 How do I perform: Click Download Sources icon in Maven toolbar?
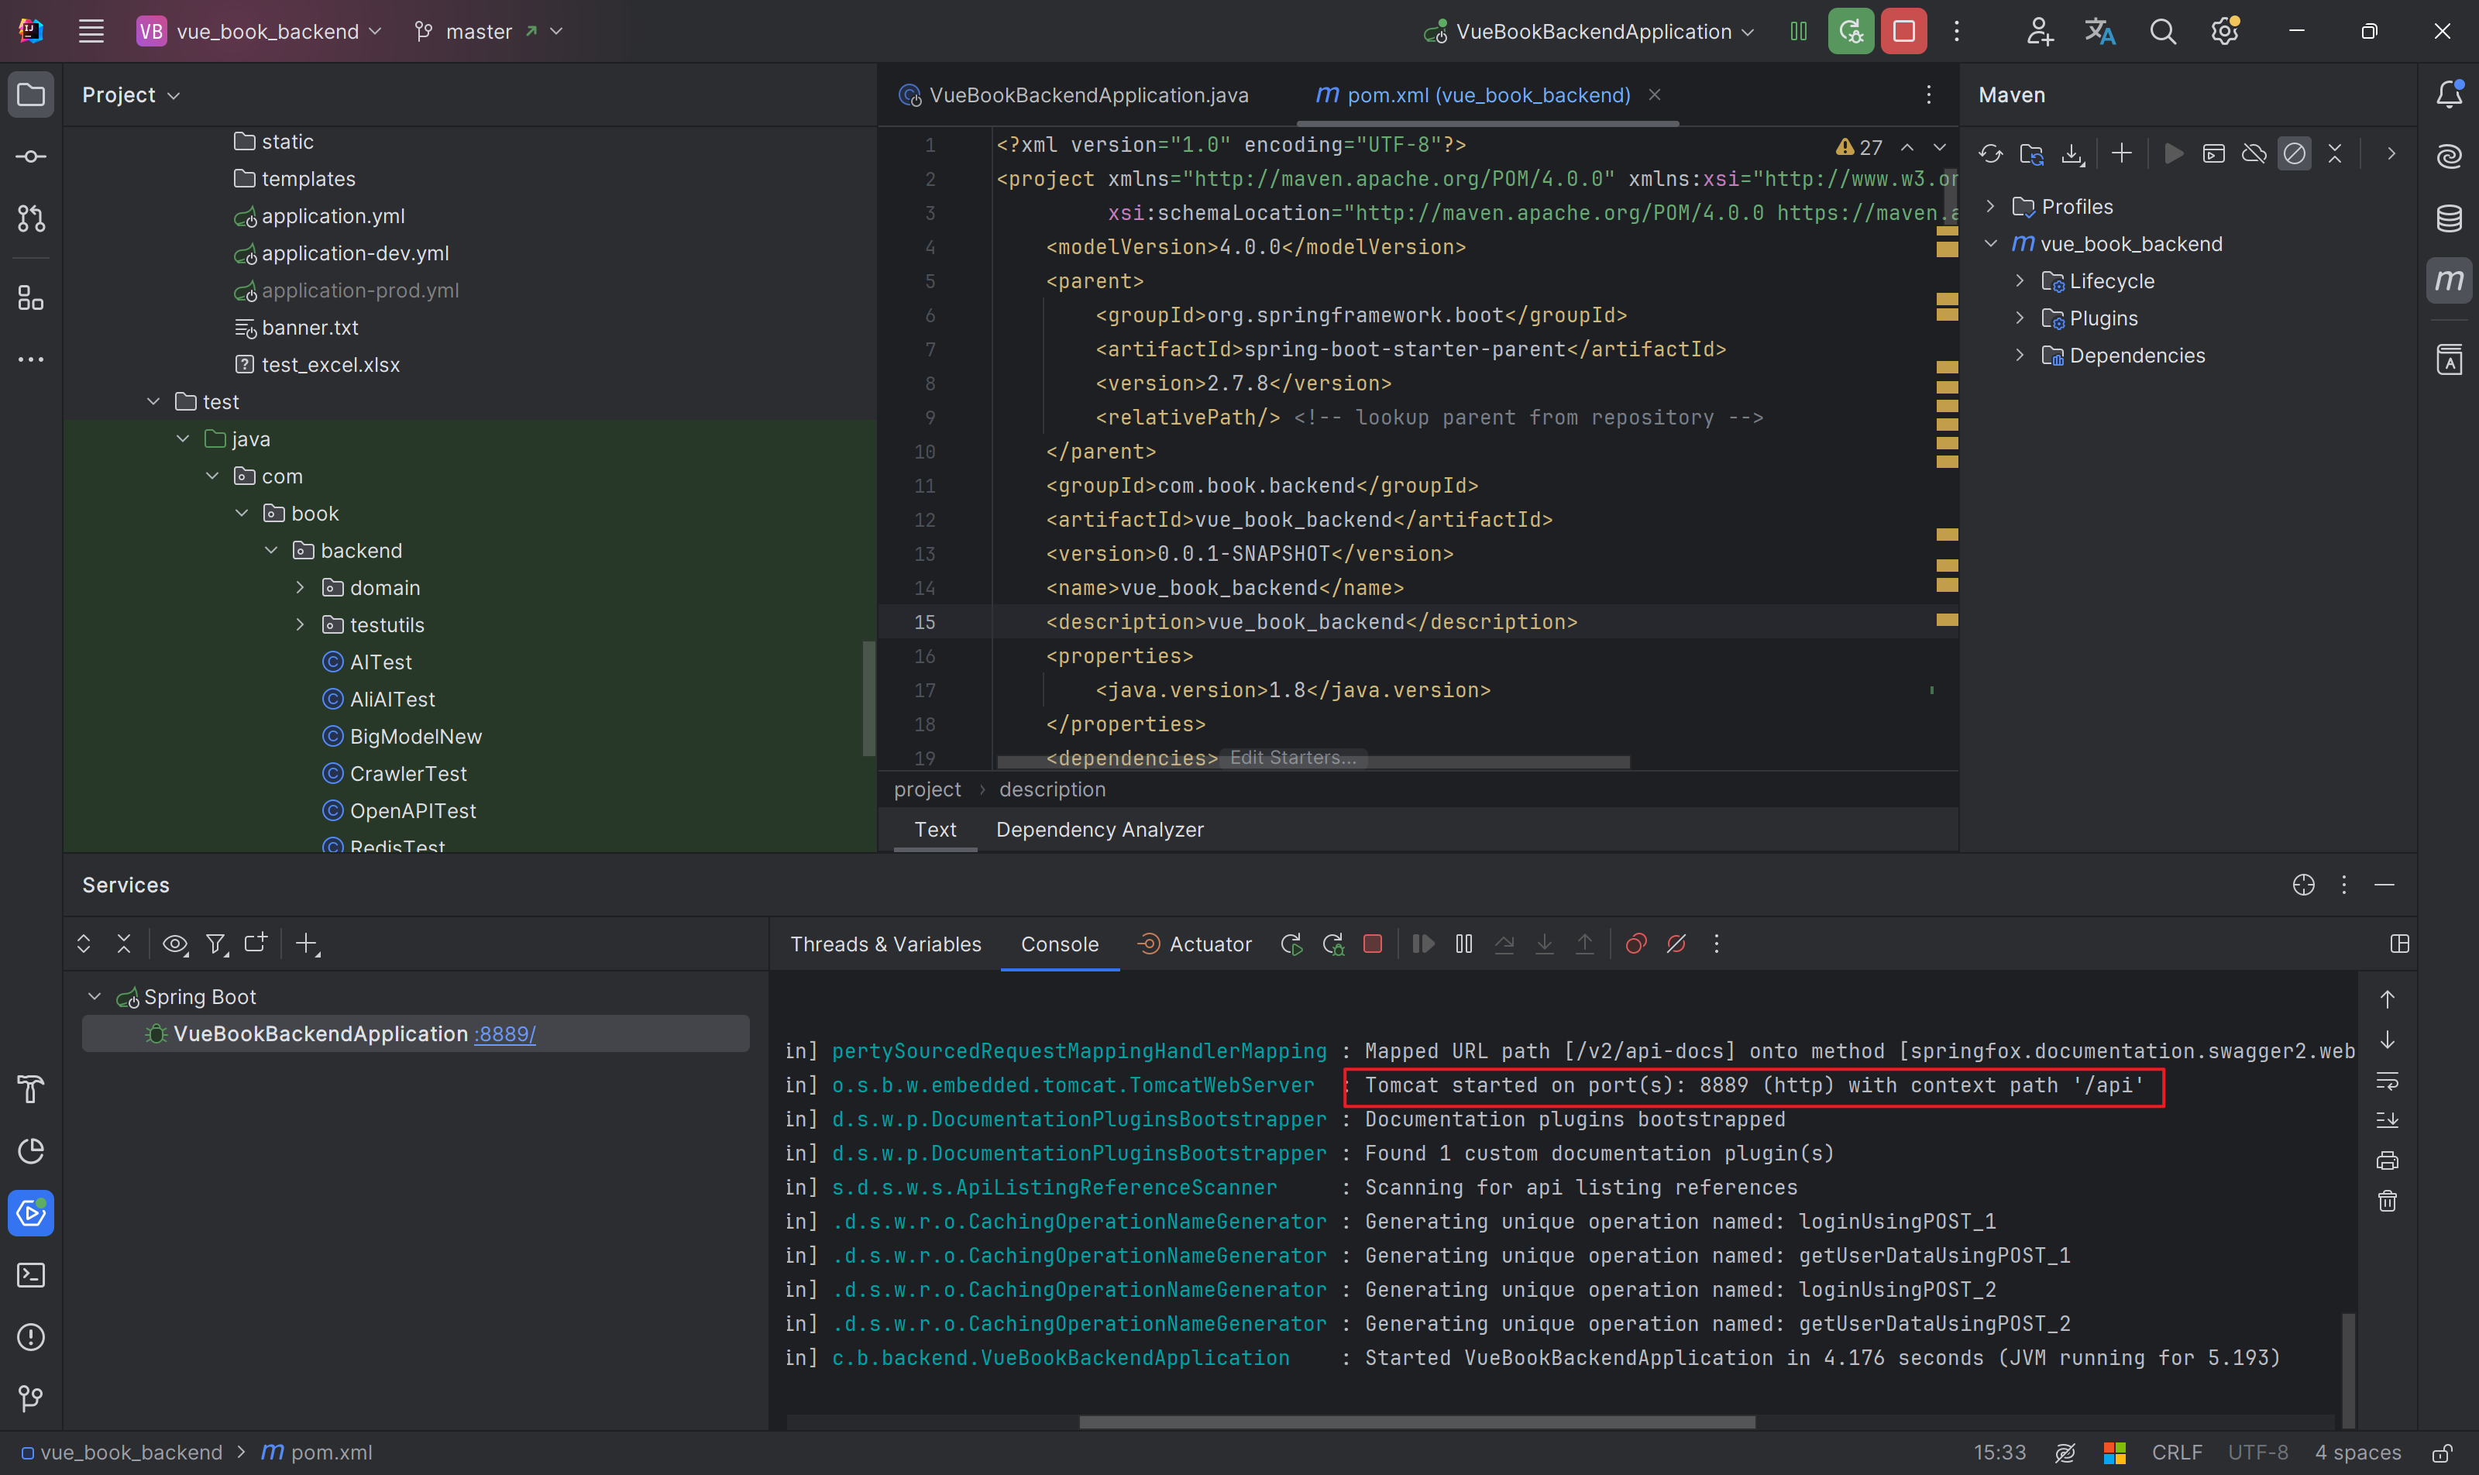click(2072, 153)
